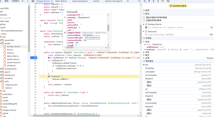
Task: Expand the texture: Texture2D scope variable
Action: point(145,50)
